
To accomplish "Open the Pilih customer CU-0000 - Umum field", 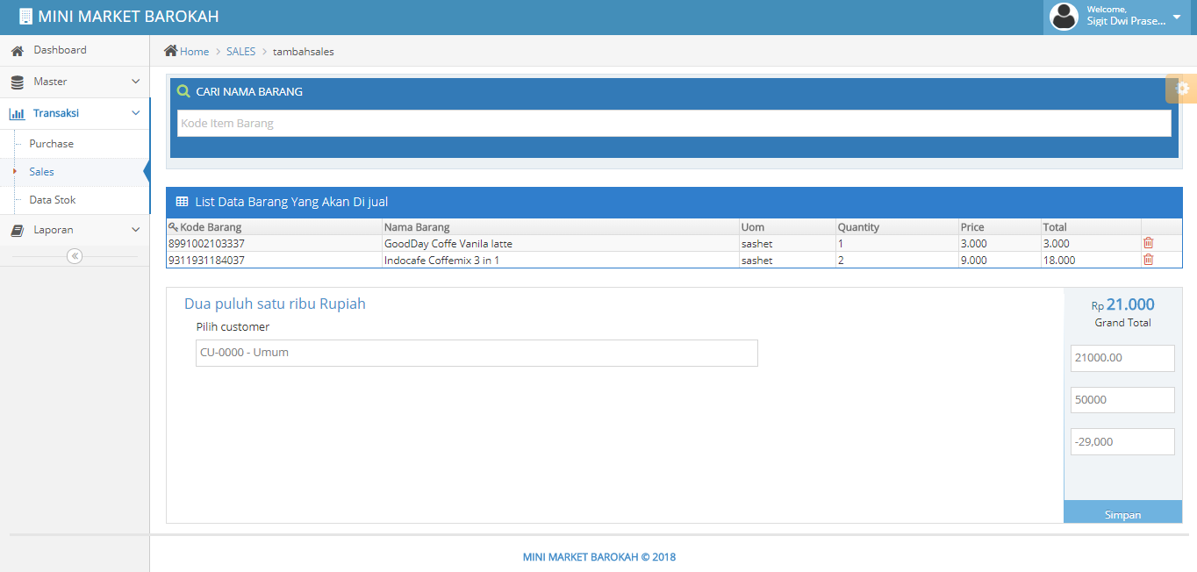I will tap(477, 353).
